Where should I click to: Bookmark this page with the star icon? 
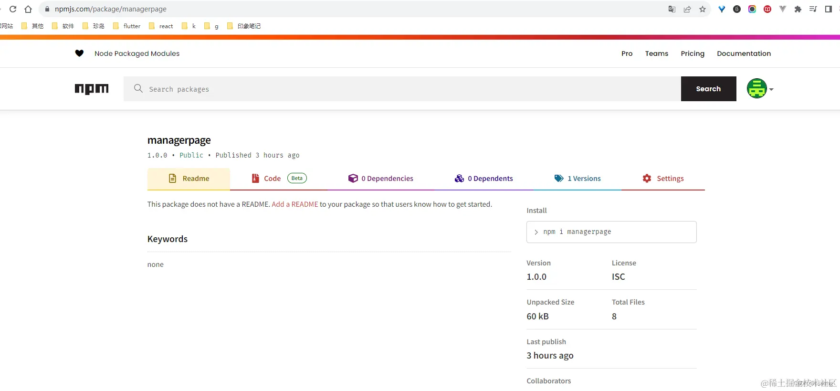click(x=703, y=9)
